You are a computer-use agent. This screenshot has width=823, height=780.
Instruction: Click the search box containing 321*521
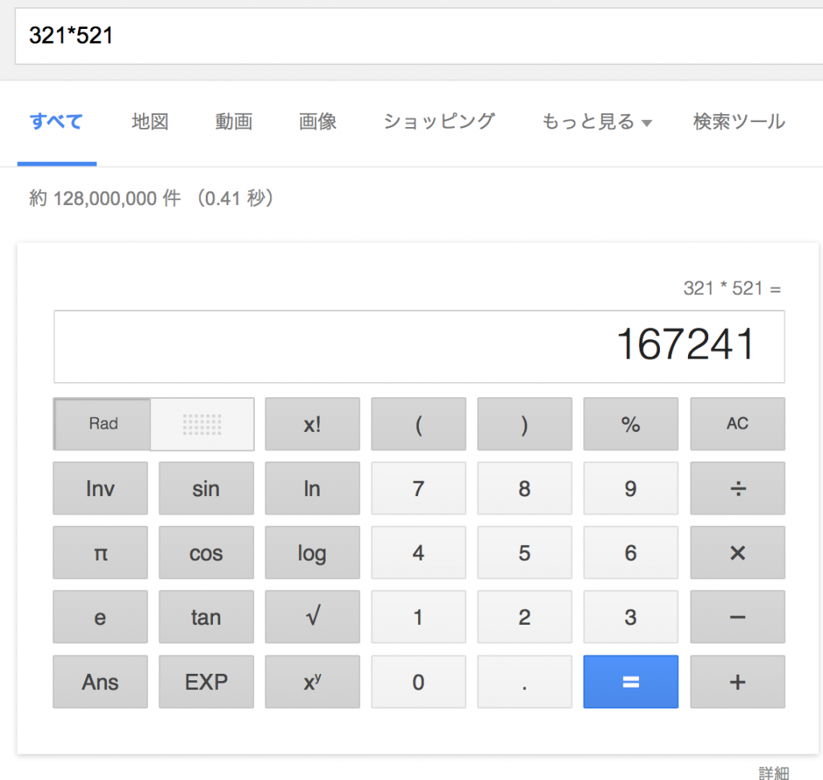[x=418, y=36]
